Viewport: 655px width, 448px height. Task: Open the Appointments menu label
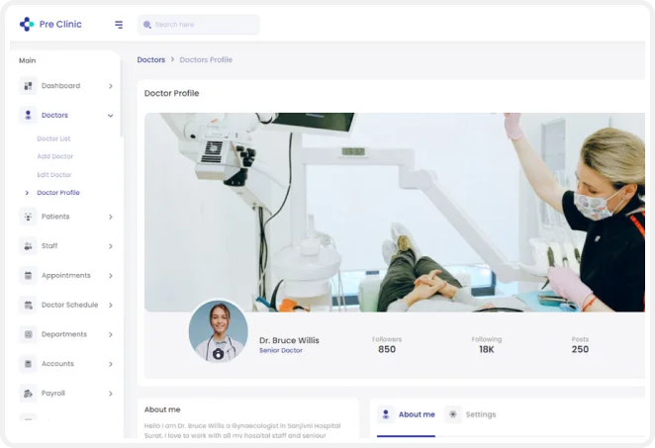coord(66,275)
